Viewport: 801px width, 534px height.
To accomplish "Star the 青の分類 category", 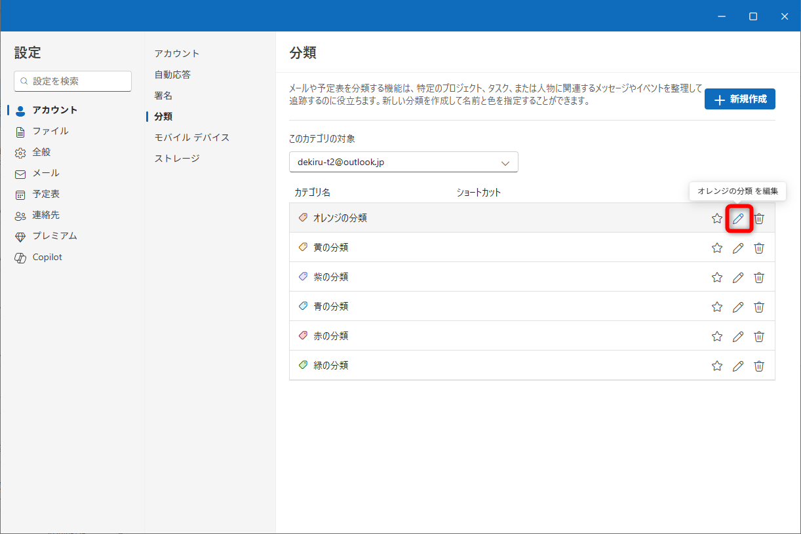I will pos(716,307).
